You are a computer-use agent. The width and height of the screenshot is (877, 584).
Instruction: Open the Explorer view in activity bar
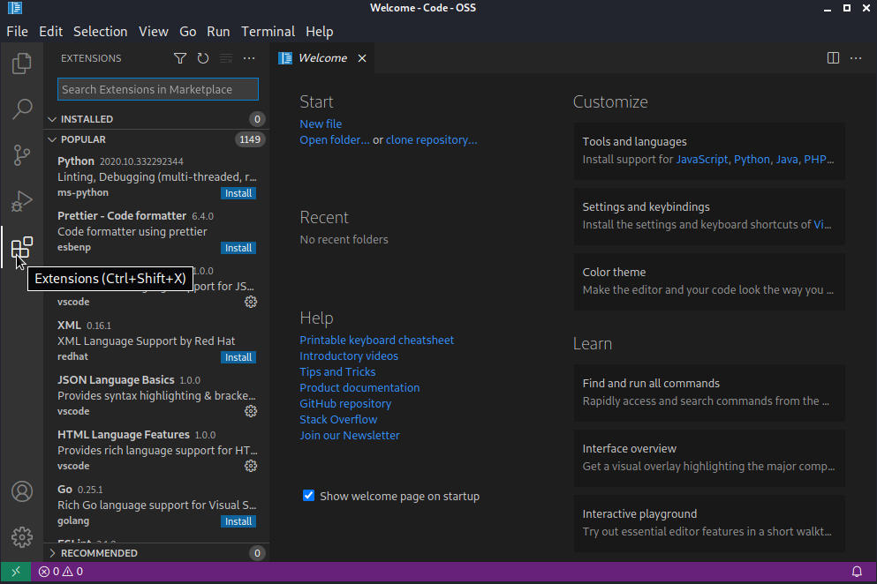(x=22, y=64)
